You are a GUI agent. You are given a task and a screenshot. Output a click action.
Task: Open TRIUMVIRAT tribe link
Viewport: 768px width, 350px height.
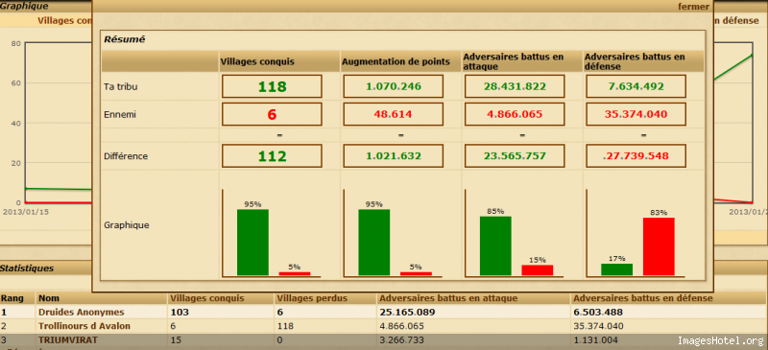tap(68, 339)
